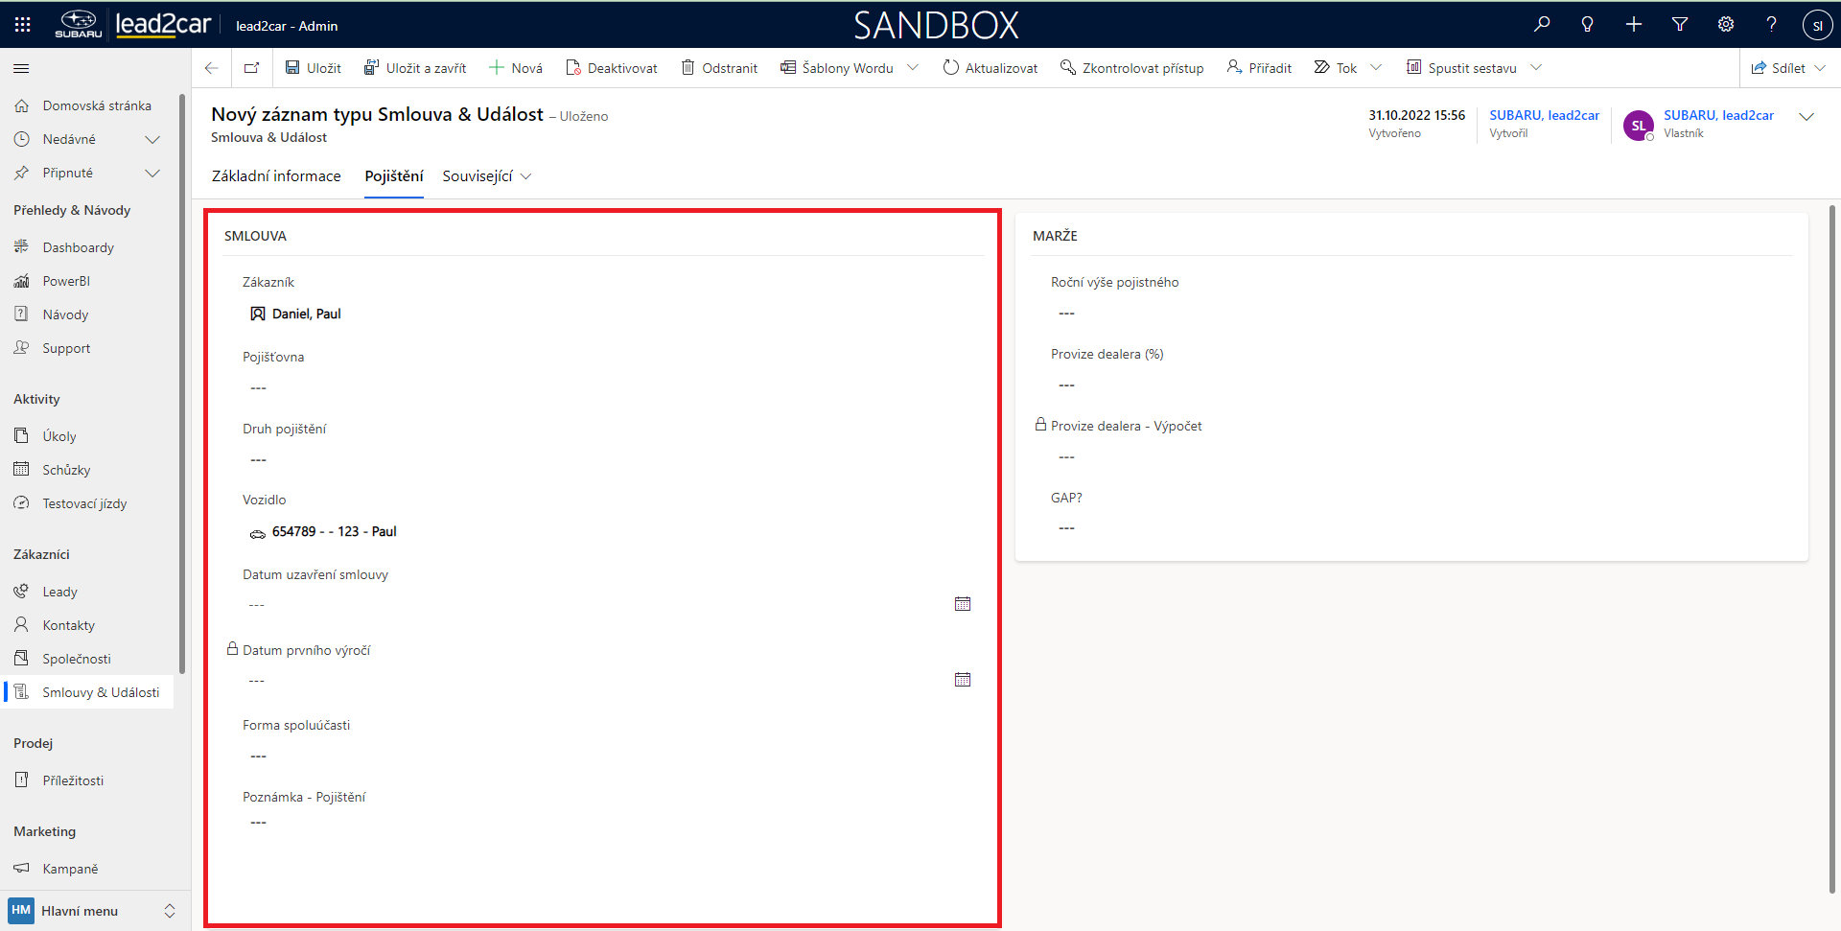Image resolution: width=1841 pixels, height=931 pixels.
Task: Click Uložit a zavřít button
Action: pyautogui.click(x=415, y=68)
